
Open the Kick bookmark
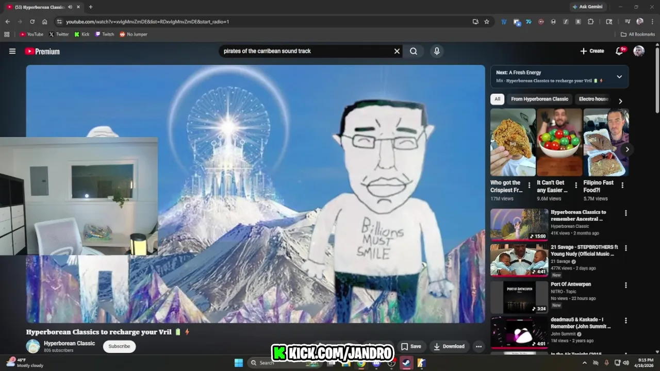click(82, 35)
